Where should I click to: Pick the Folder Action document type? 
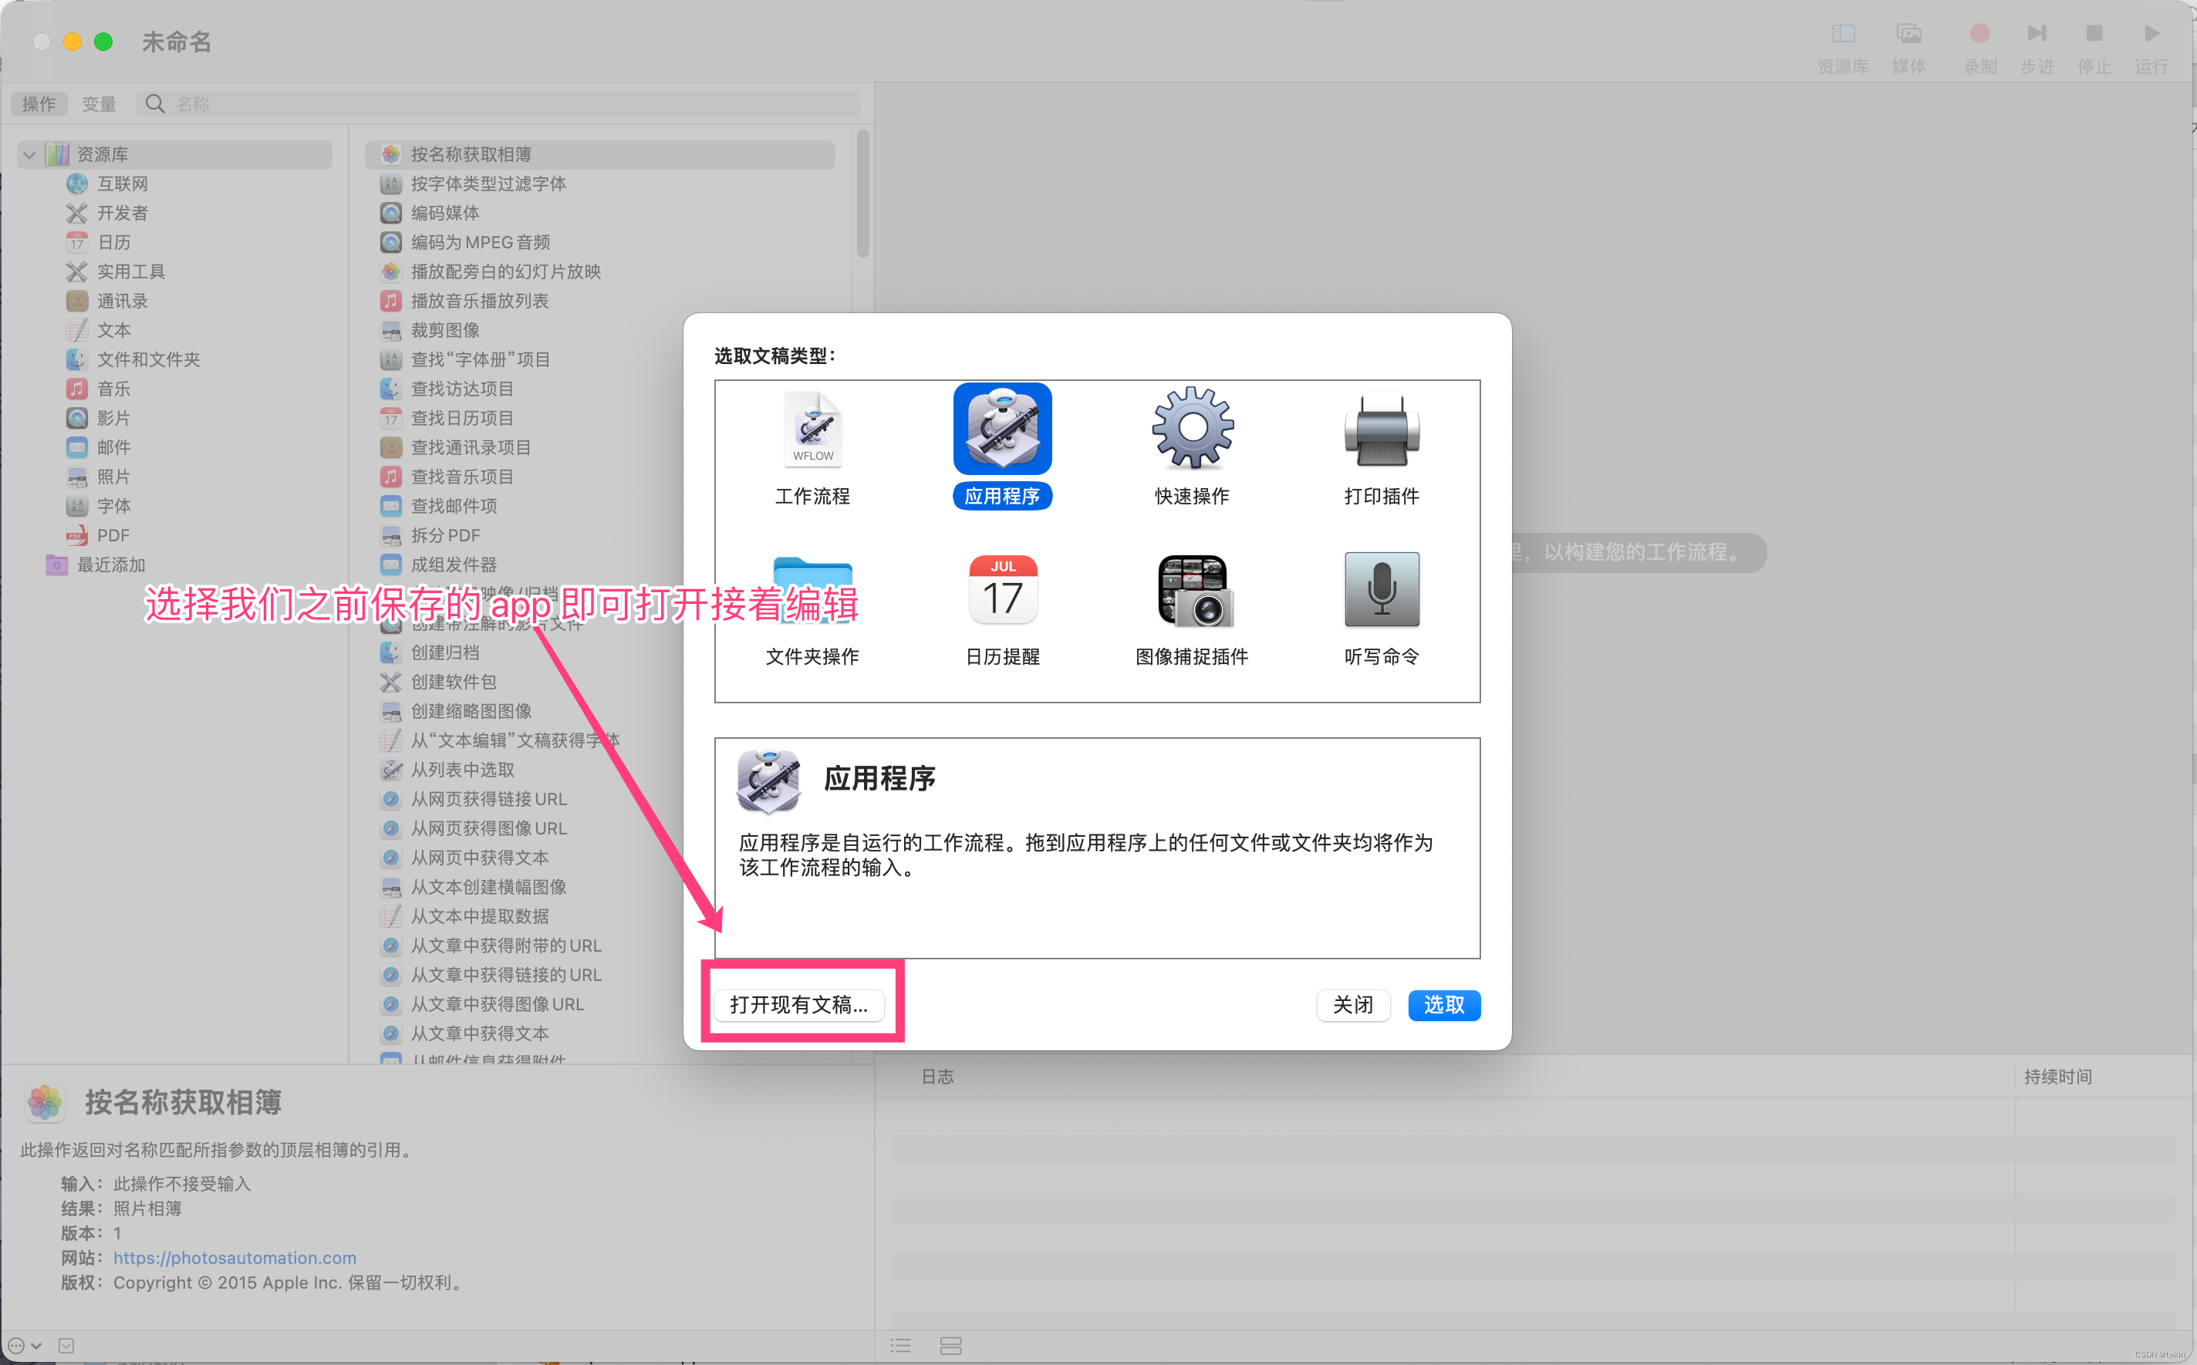[x=813, y=591]
